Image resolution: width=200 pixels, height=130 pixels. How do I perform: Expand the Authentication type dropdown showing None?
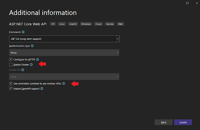(64, 53)
